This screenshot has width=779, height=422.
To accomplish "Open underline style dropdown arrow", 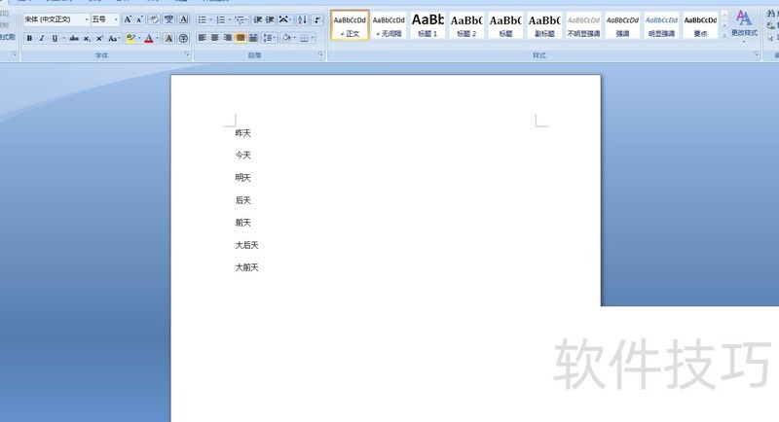I will (x=64, y=38).
